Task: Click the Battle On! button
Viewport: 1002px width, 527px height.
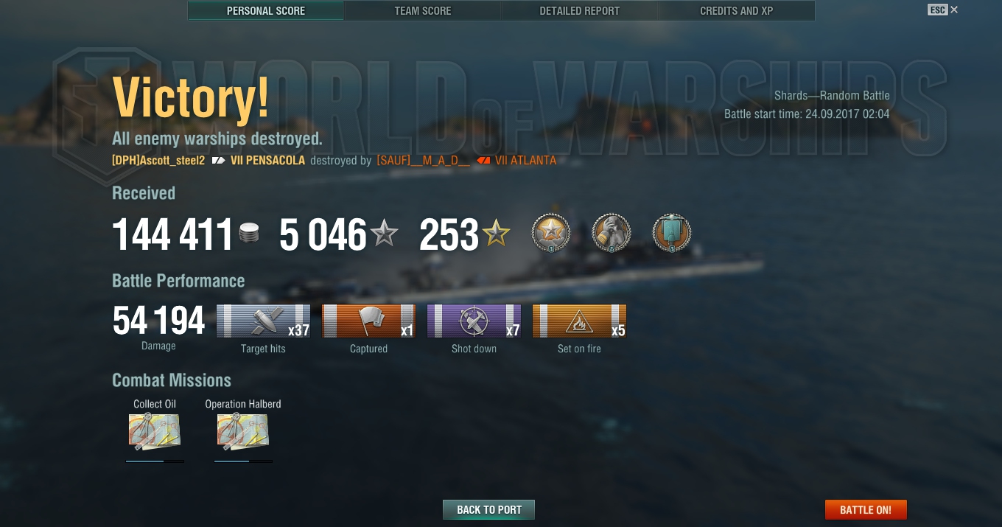Action: tap(866, 509)
